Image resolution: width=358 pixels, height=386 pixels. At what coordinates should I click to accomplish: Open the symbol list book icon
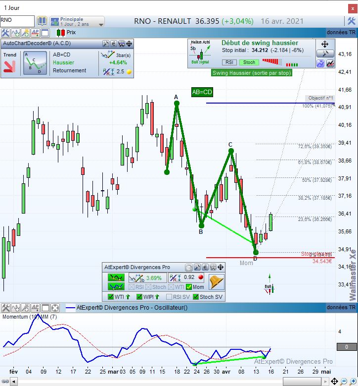[x=42, y=21]
